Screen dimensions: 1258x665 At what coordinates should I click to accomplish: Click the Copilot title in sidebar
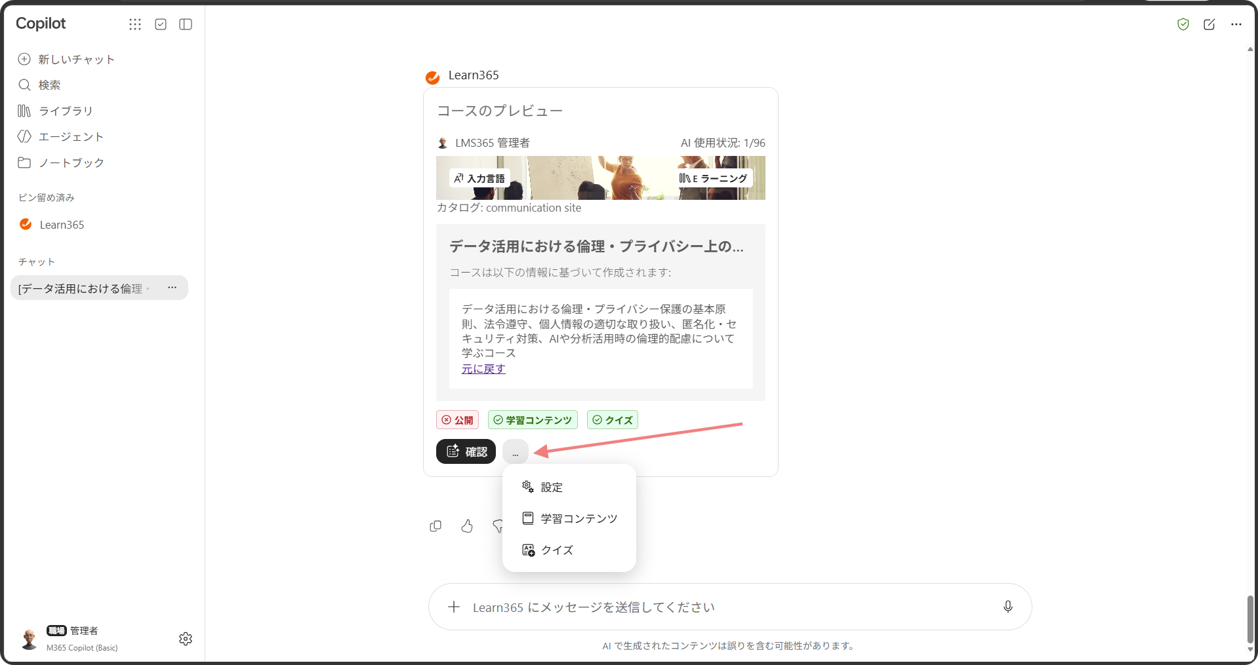(x=41, y=24)
